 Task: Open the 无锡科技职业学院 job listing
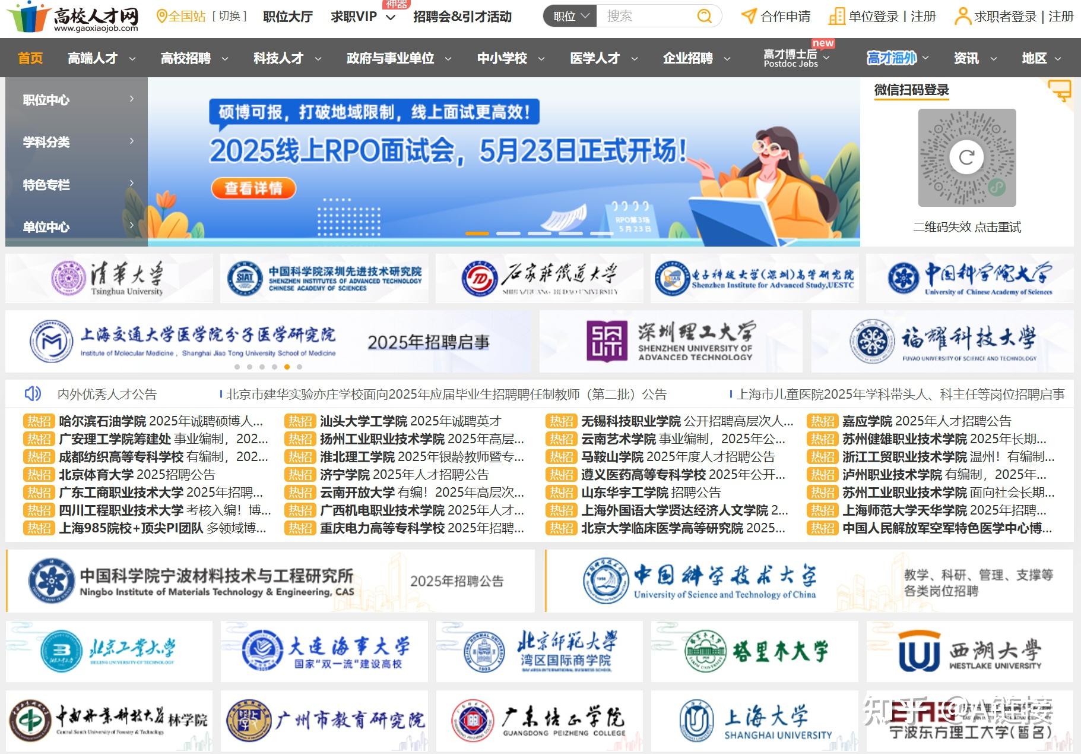(687, 421)
